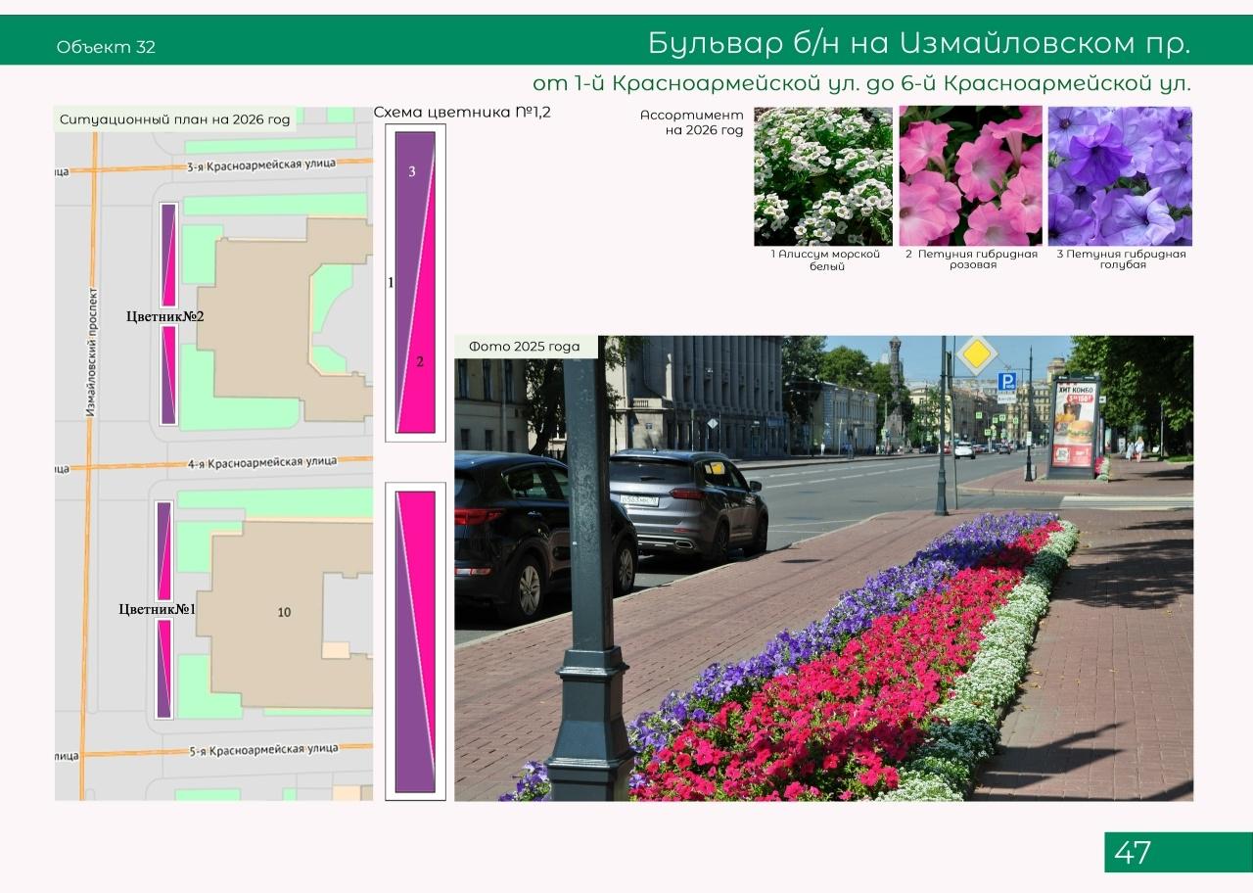Click pink zone 2 in flowerbed scheme

[420, 361]
